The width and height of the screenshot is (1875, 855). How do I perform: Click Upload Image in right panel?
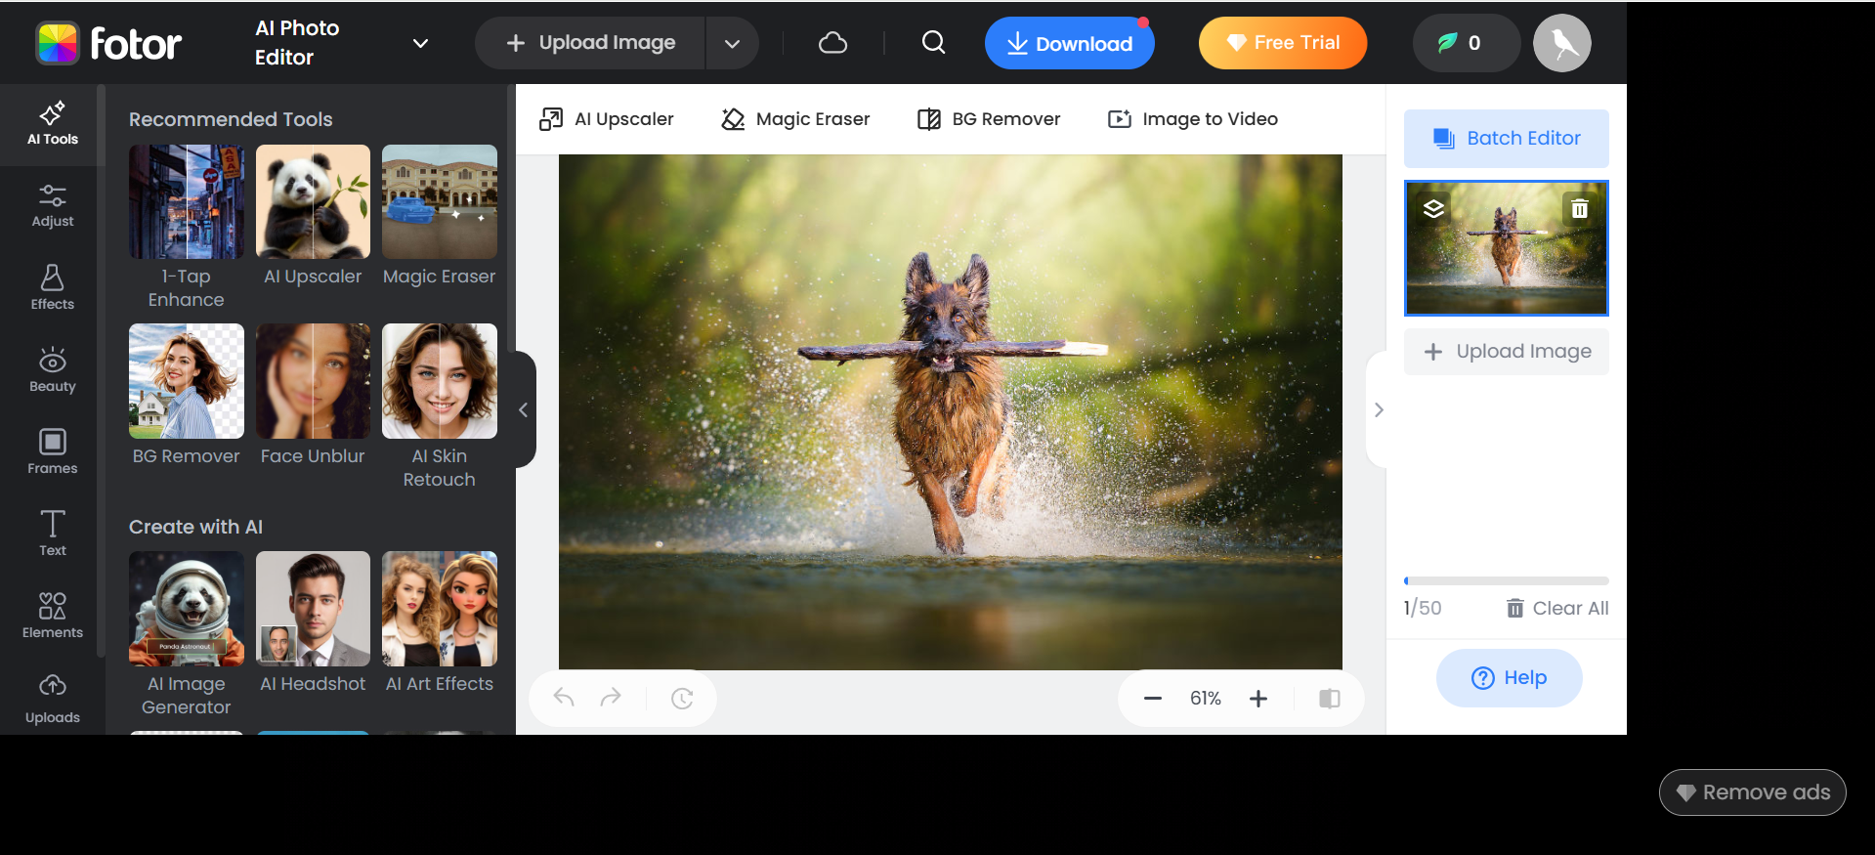coord(1506,351)
